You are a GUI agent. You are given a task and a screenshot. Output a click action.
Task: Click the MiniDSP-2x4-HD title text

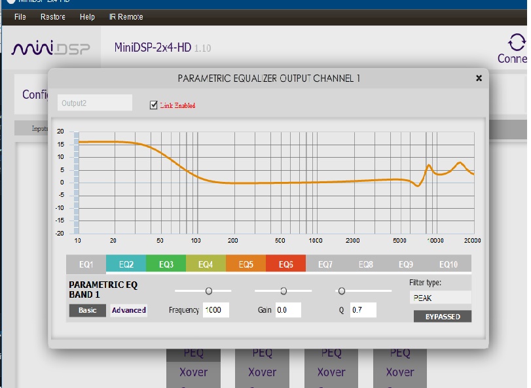coord(153,48)
